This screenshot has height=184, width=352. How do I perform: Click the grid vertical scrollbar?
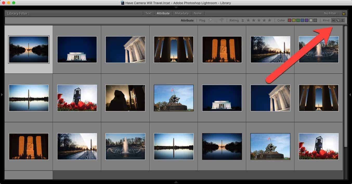(x=346, y=87)
